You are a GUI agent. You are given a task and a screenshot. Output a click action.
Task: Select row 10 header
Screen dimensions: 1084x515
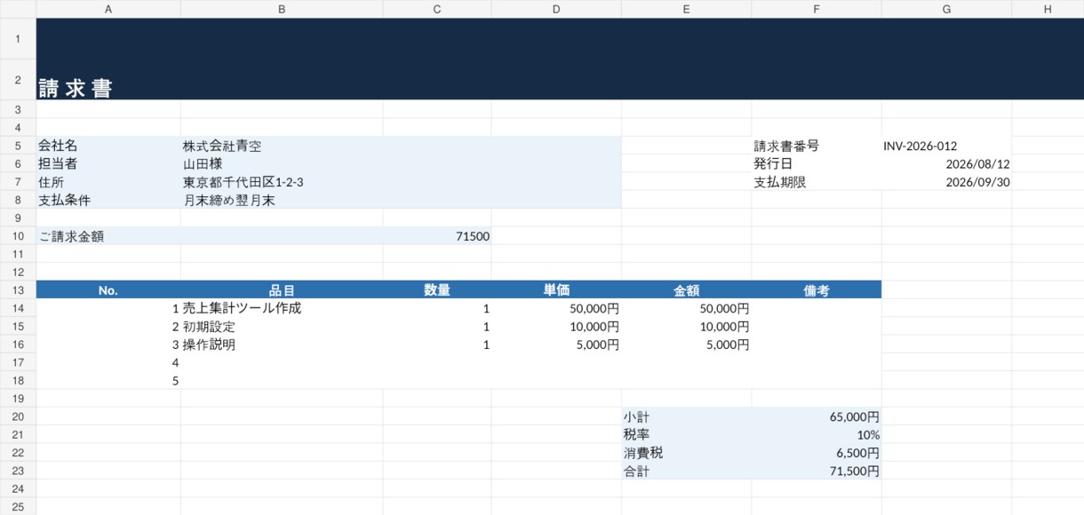(x=18, y=236)
